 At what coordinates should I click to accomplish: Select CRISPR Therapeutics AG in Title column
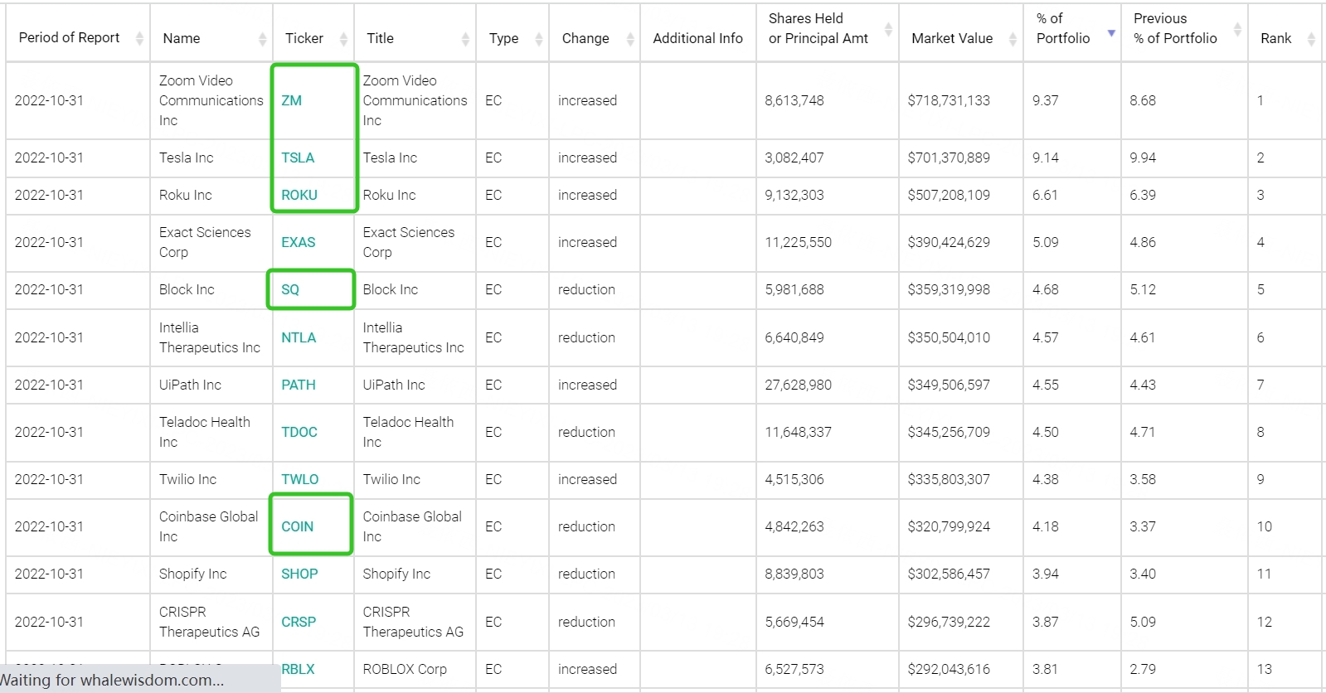tap(414, 622)
